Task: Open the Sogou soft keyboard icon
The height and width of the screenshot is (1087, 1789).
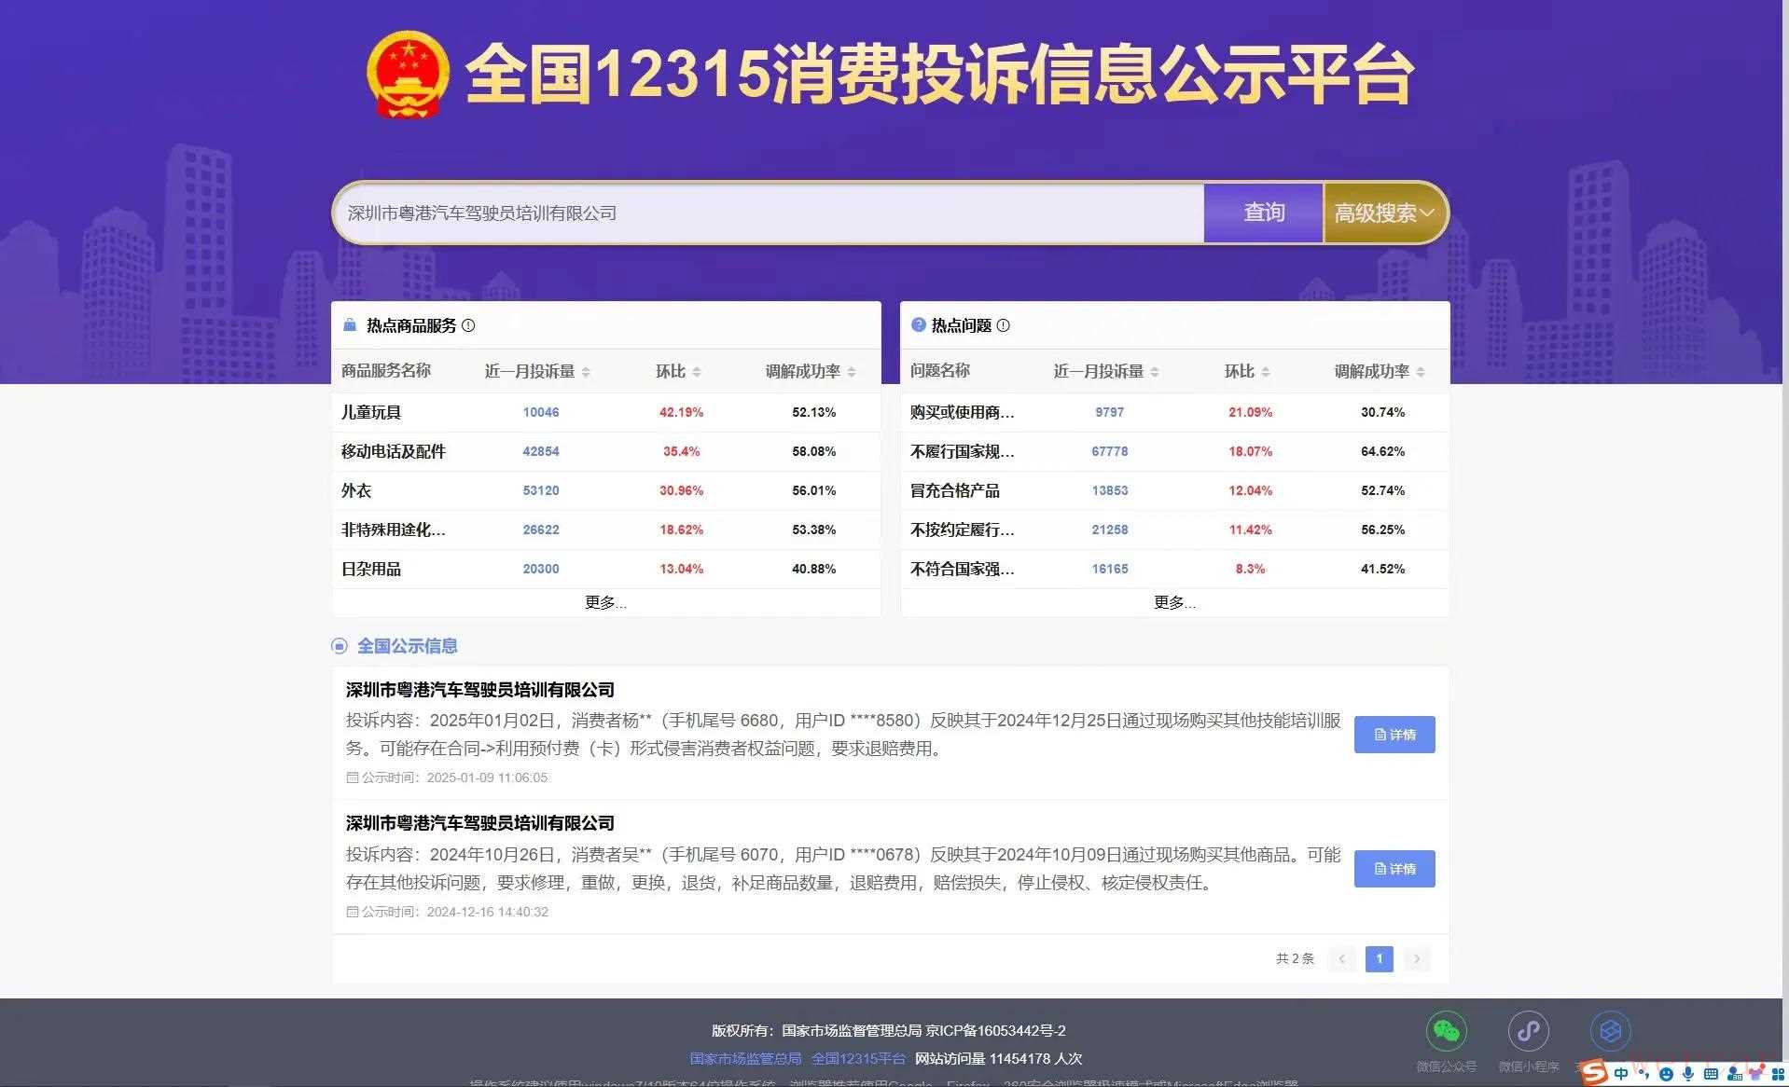Action: point(1711,1074)
